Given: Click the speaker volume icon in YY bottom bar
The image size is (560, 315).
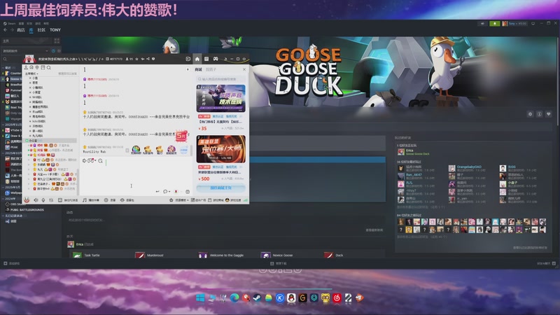Looking at the screenshot, I should point(36,200).
